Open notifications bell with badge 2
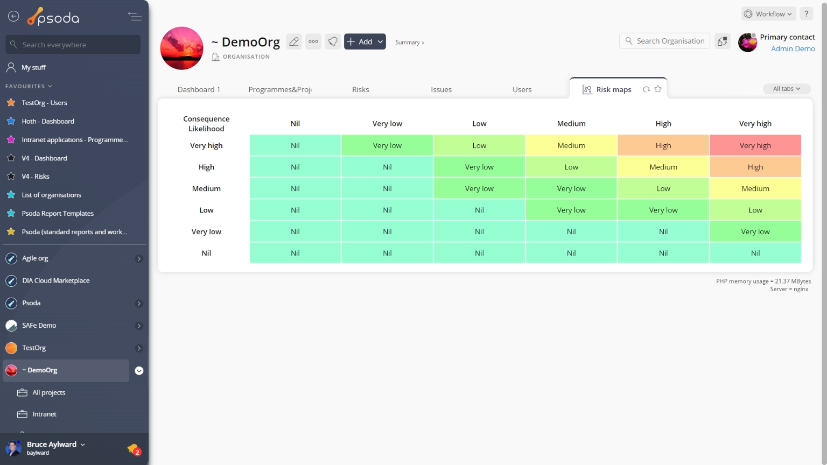The image size is (827, 465). click(134, 449)
